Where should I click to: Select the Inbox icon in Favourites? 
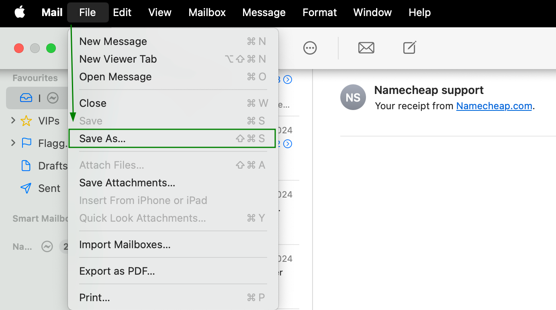25,98
